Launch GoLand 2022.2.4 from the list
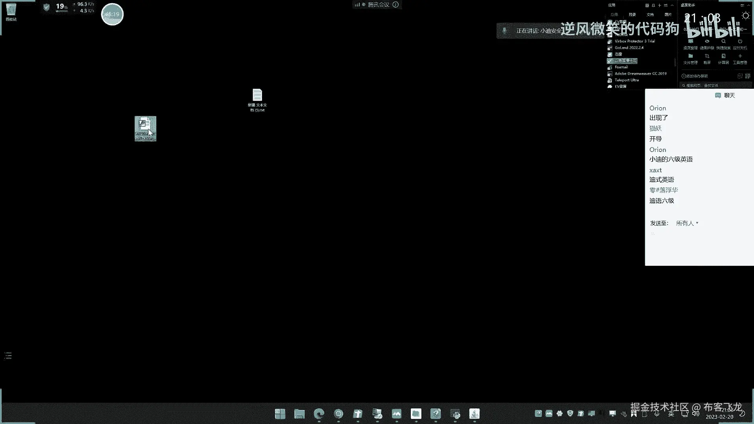754x424 pixels. click(x=629, y=48)
